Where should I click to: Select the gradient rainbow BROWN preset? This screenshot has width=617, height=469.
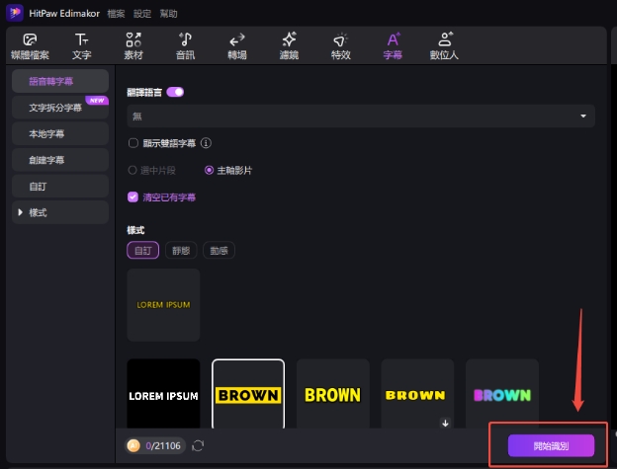[502, 394]
